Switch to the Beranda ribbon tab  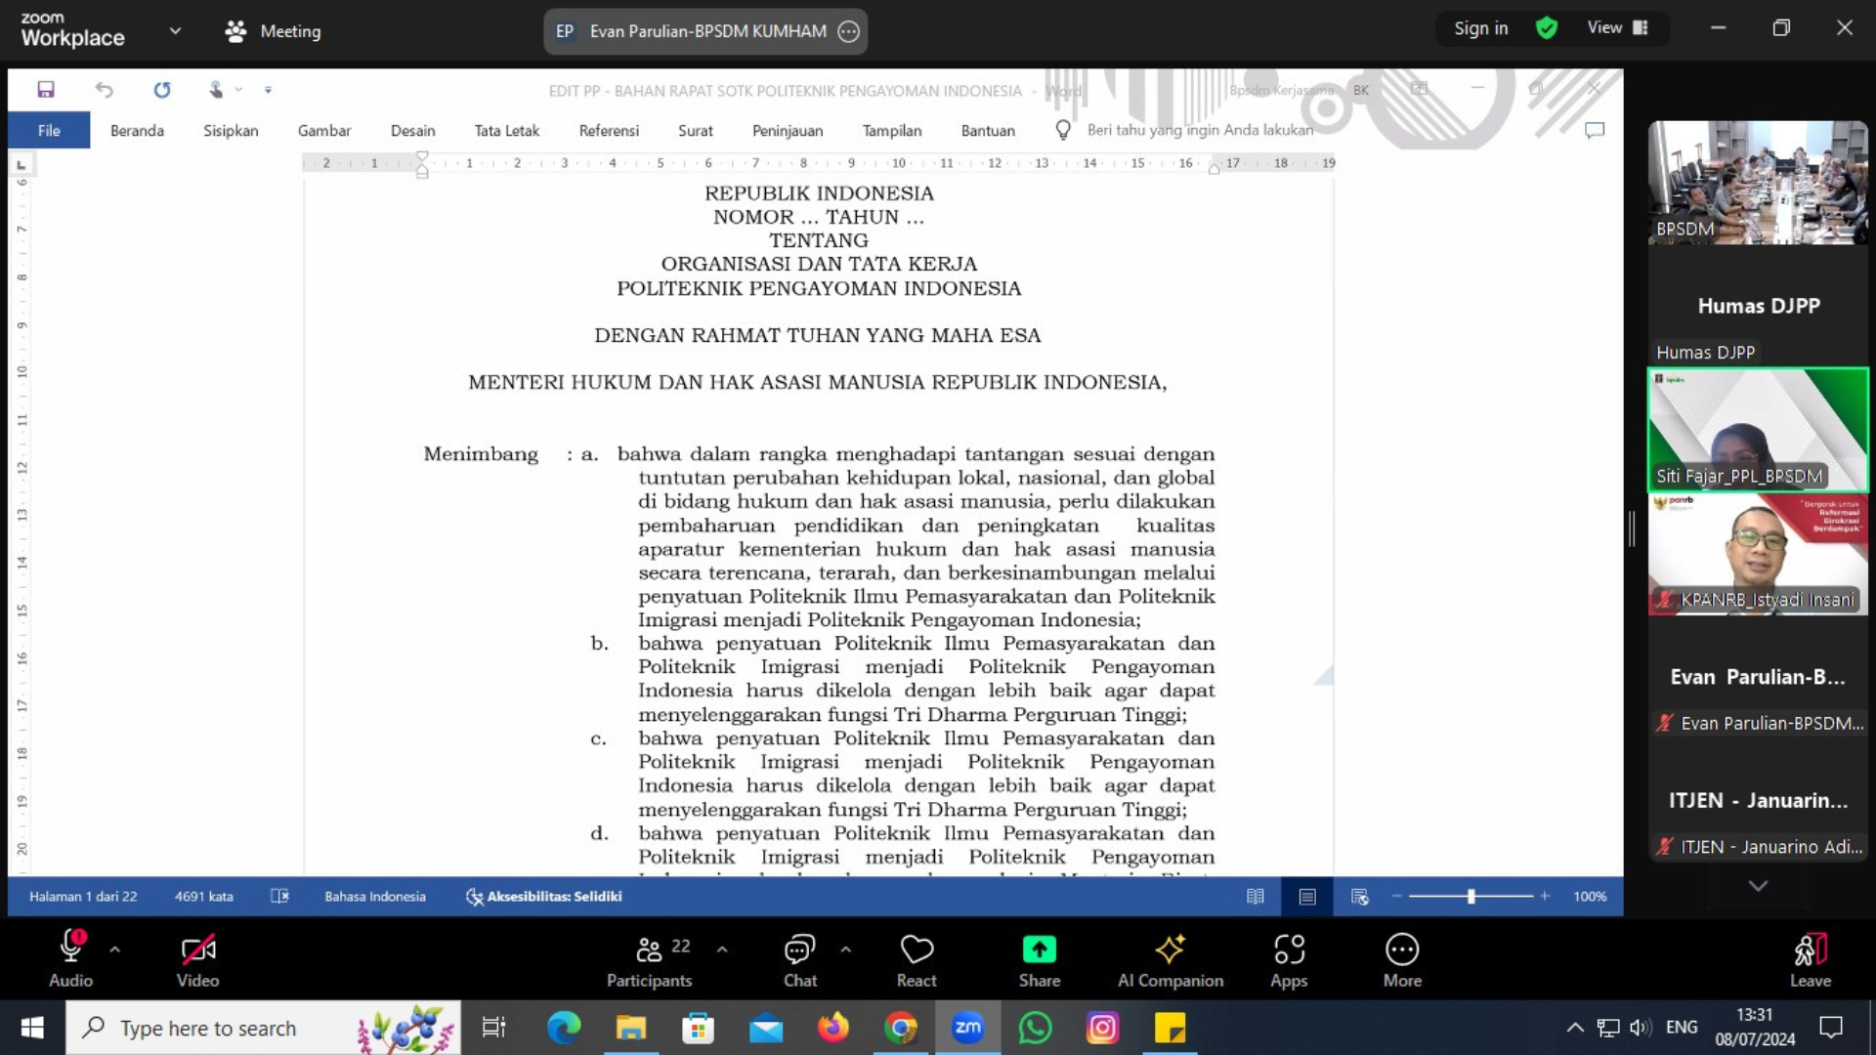137,130
